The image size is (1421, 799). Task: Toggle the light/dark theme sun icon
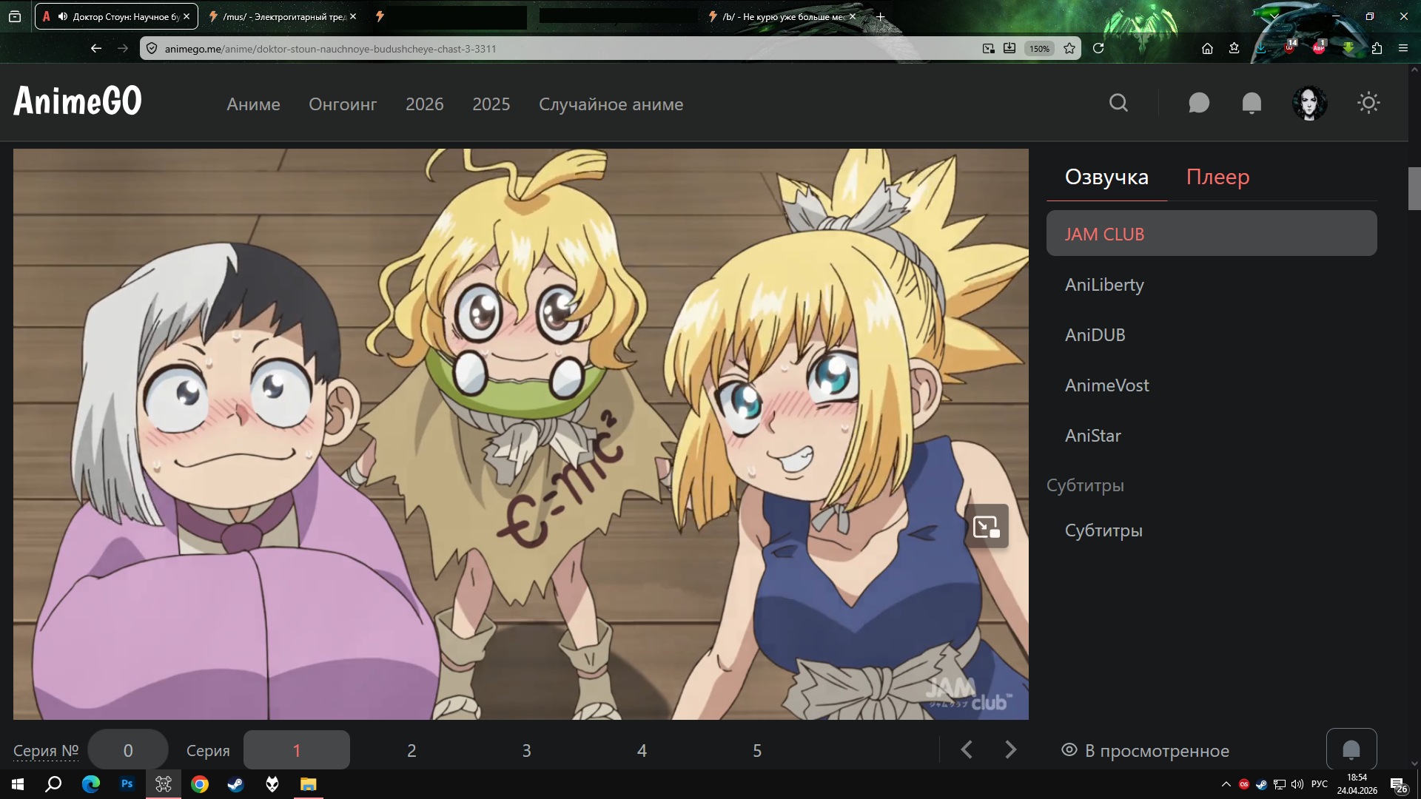(1368, 103)
